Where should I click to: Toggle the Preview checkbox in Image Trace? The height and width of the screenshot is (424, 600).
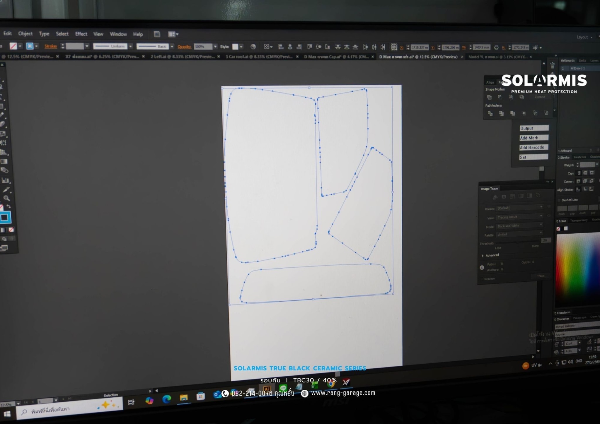pos(482,279)
